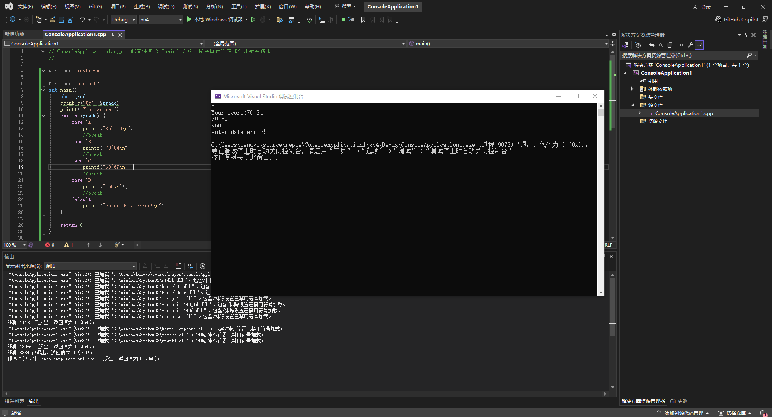Open the ConsoleApplication1 project scope dropdown
This screenshot has height=417, width=772.
(x=104, y=44)
